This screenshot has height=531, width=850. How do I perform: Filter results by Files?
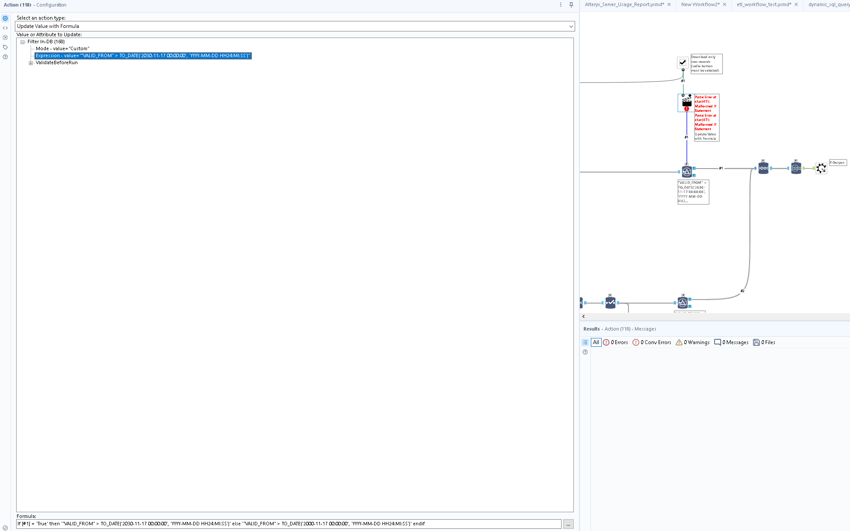[x=764, y=342]
